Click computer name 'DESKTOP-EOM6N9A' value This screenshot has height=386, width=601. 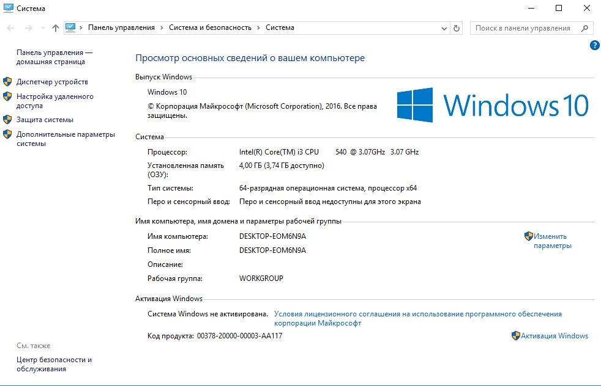pos(272,236)
